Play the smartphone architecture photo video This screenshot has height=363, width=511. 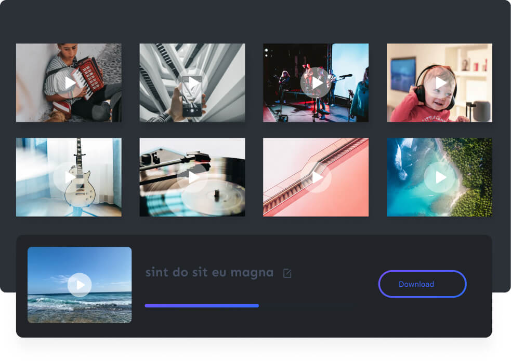pyautogui.click(x=192, y=83)
